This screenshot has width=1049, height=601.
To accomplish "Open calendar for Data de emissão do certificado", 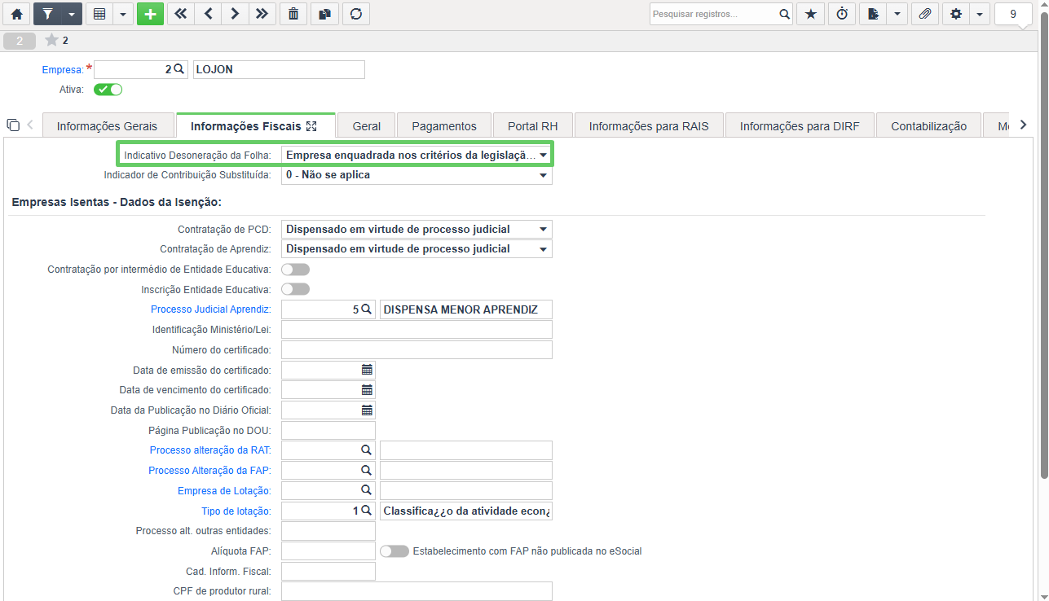I will (x=367, y=370).
